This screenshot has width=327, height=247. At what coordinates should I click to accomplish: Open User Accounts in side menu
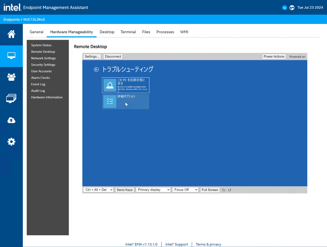(41, 71)
